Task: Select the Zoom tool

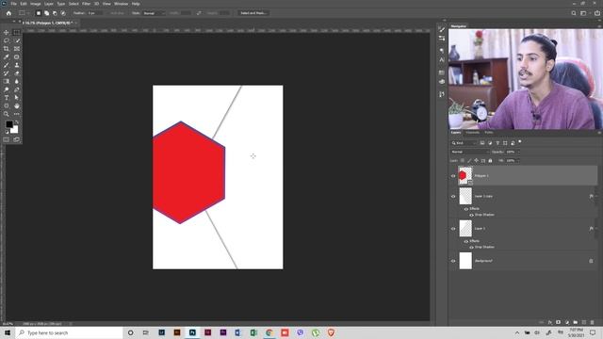Action: click(x=7, y=114)
